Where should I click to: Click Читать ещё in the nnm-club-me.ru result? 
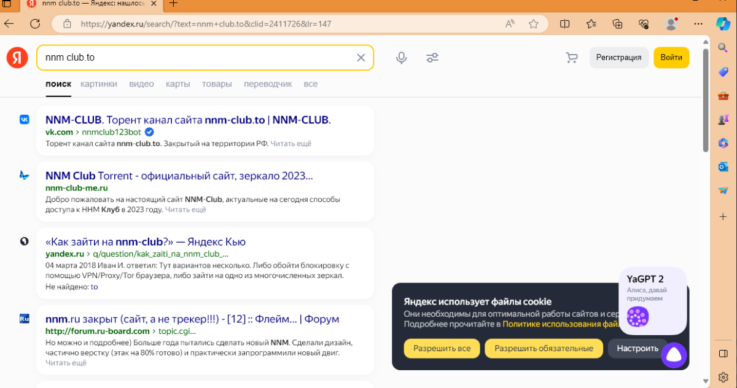coord(185,209)
